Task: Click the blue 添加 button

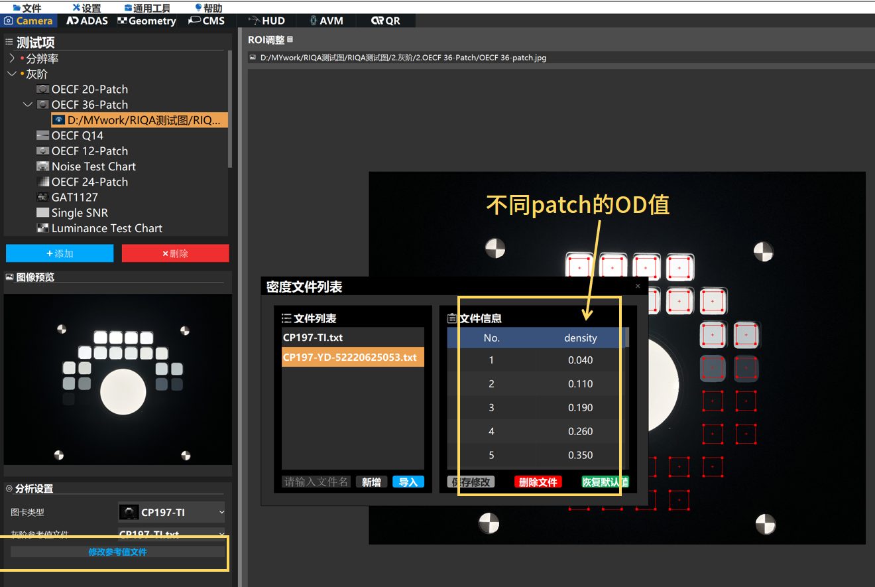Action: [60, 253]
